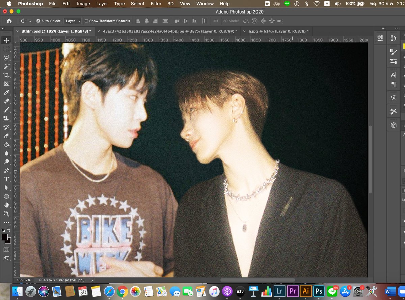The image size is (405, 300).
Task: Toggle Quick Mask mode
Action: pyautogui.click(x=6, y=250)
